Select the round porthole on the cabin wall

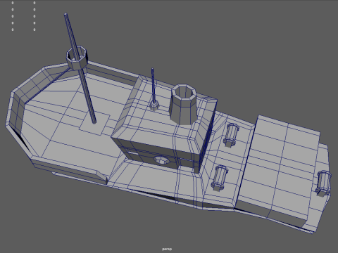pos(161,160)
